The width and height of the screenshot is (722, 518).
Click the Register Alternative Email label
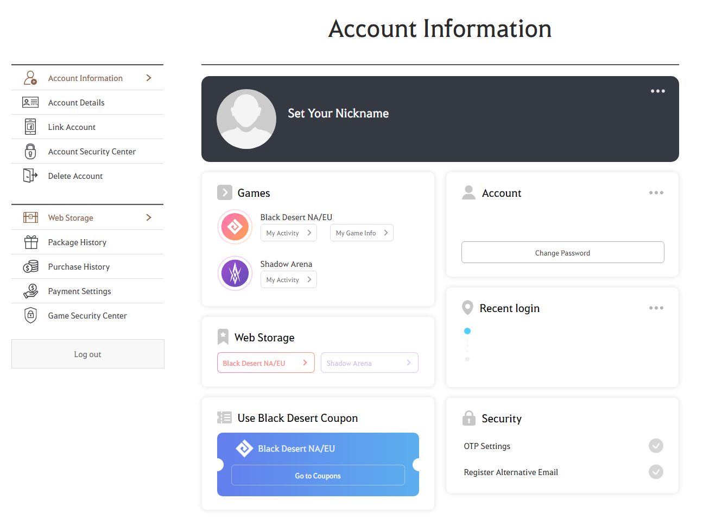(511, 472)
